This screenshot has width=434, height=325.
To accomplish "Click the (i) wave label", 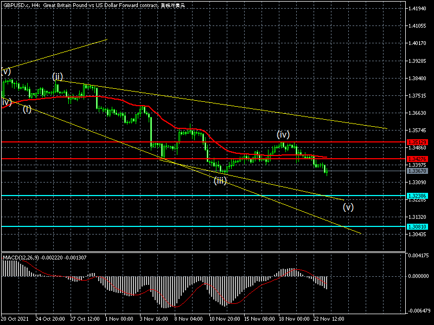I will click(27, 109).
